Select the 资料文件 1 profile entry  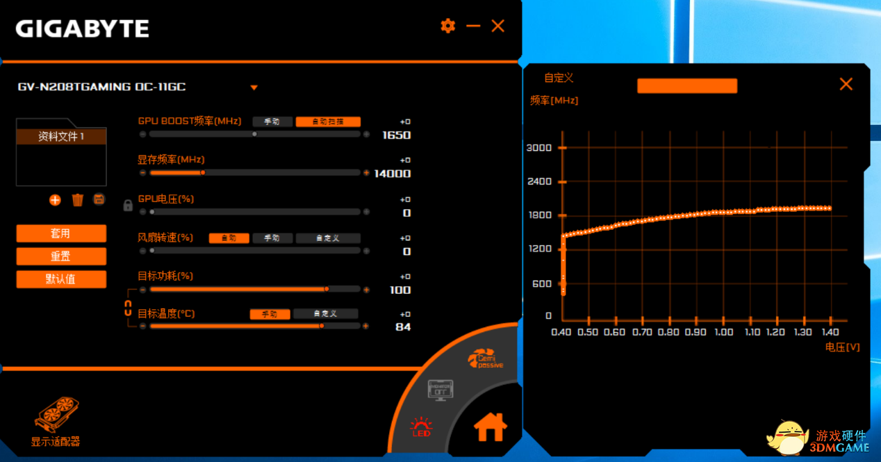[61, 137]
